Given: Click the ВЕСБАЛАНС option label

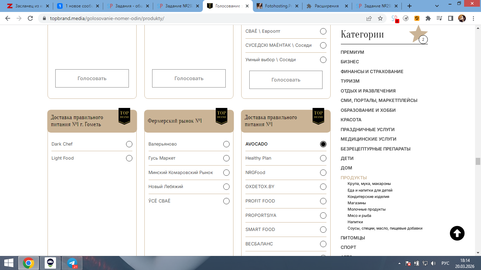Looking at the screenshot, I should [x=259, y=244].
